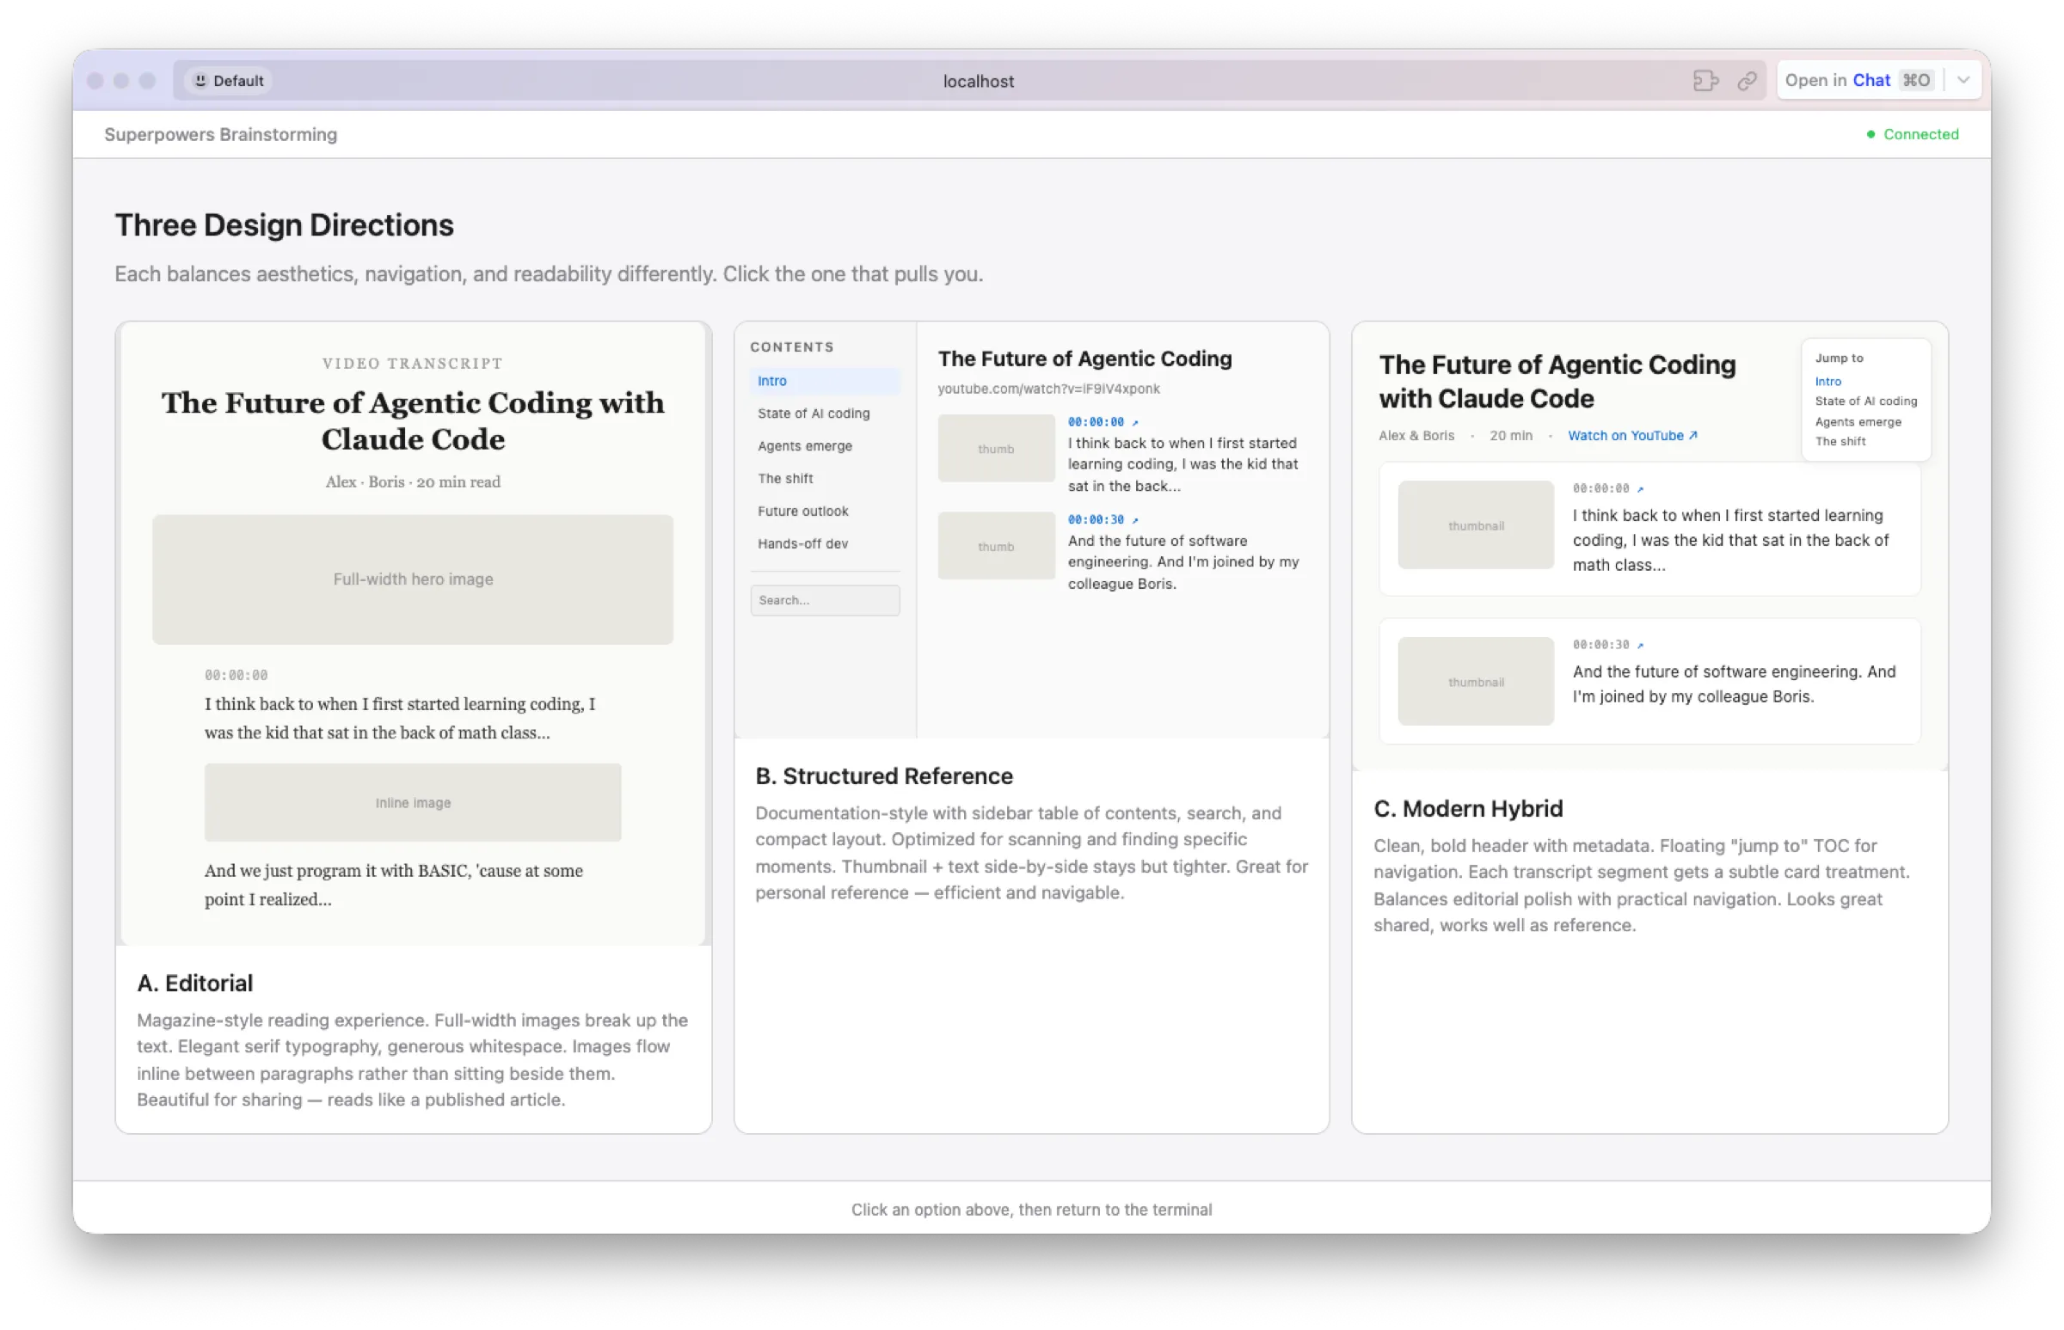Open the Watch on YouTube link
Image resolution: width=2064 pixels, height=1330 pixels.
click(x=1632, y=435)
